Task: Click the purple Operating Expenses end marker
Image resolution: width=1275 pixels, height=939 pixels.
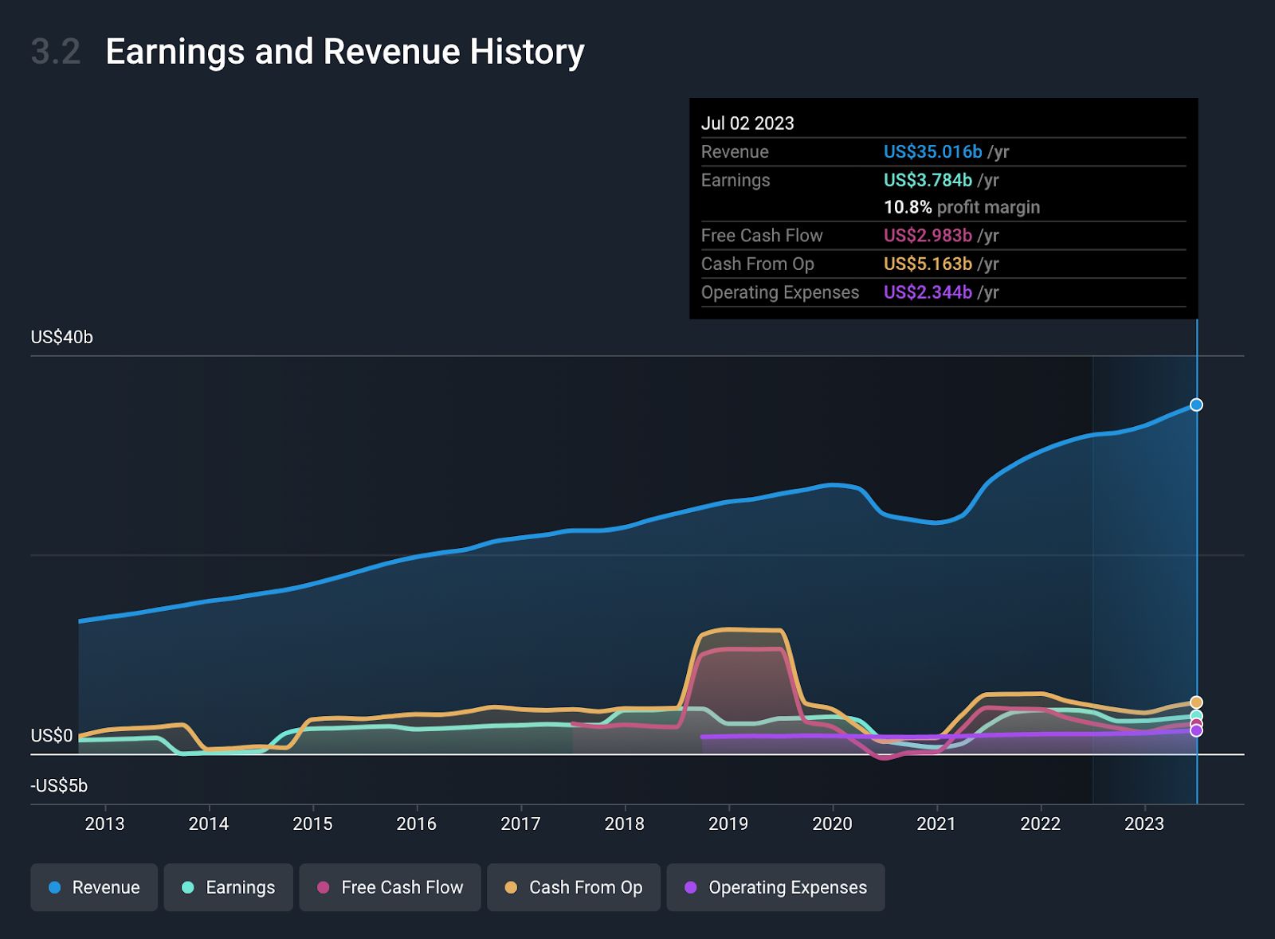Action: [1196, 730]
